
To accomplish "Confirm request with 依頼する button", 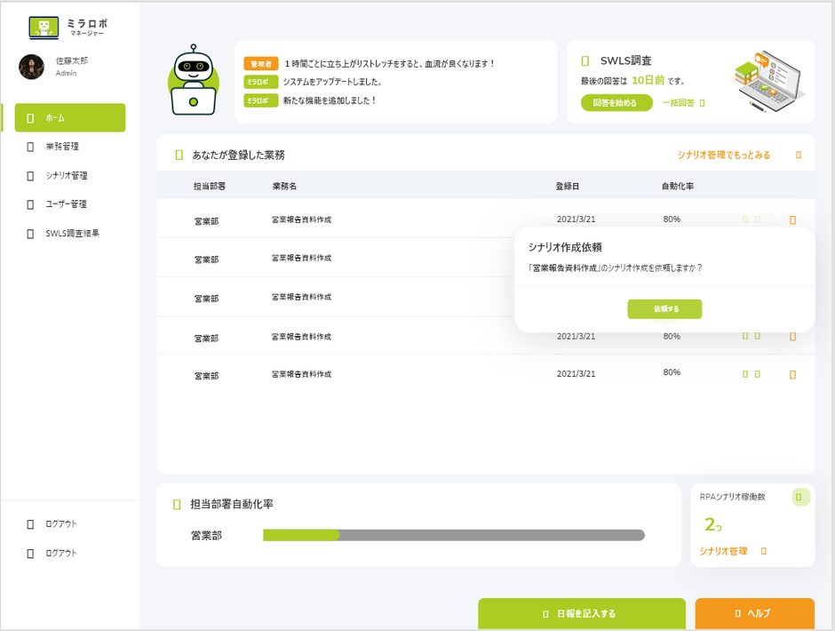I will coord(664,309).
